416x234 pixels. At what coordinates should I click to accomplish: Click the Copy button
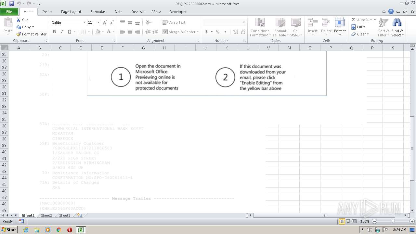(x=25, y=27)
